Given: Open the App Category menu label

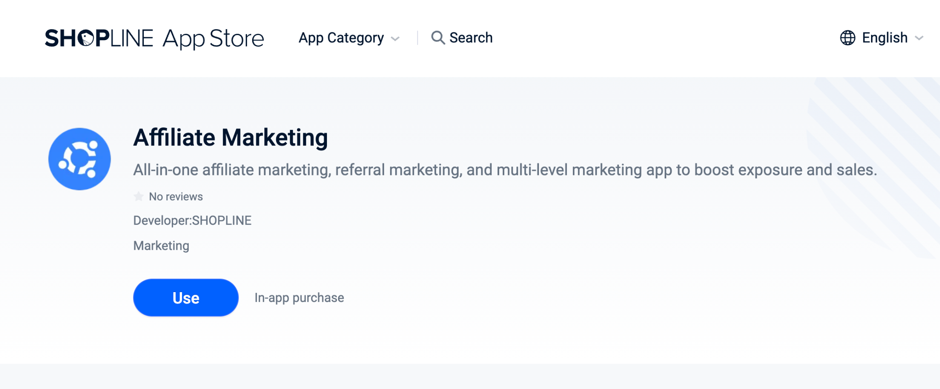Looking at the screenshot, I should [341, 38].
